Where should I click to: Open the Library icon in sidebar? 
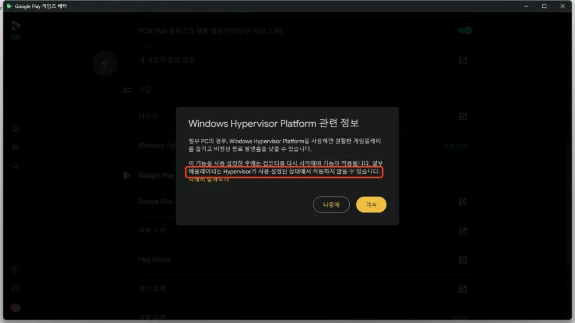[15, 147]
